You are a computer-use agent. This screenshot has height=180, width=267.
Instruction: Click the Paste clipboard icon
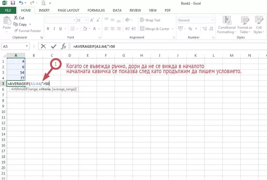point(7,21)
